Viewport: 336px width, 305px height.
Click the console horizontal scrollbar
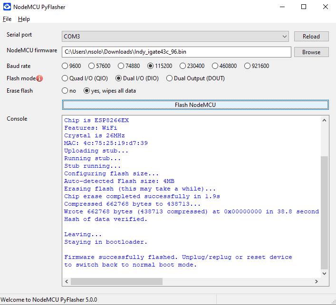(x=116, y=282)
